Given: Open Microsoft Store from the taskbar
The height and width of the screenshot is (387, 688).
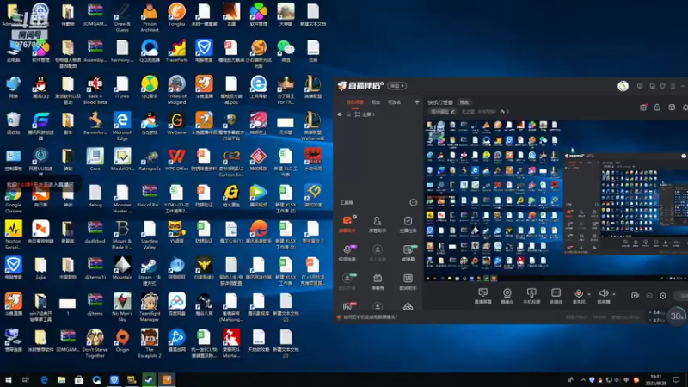Looking at the screenshot, I should [x=79, y=379].
